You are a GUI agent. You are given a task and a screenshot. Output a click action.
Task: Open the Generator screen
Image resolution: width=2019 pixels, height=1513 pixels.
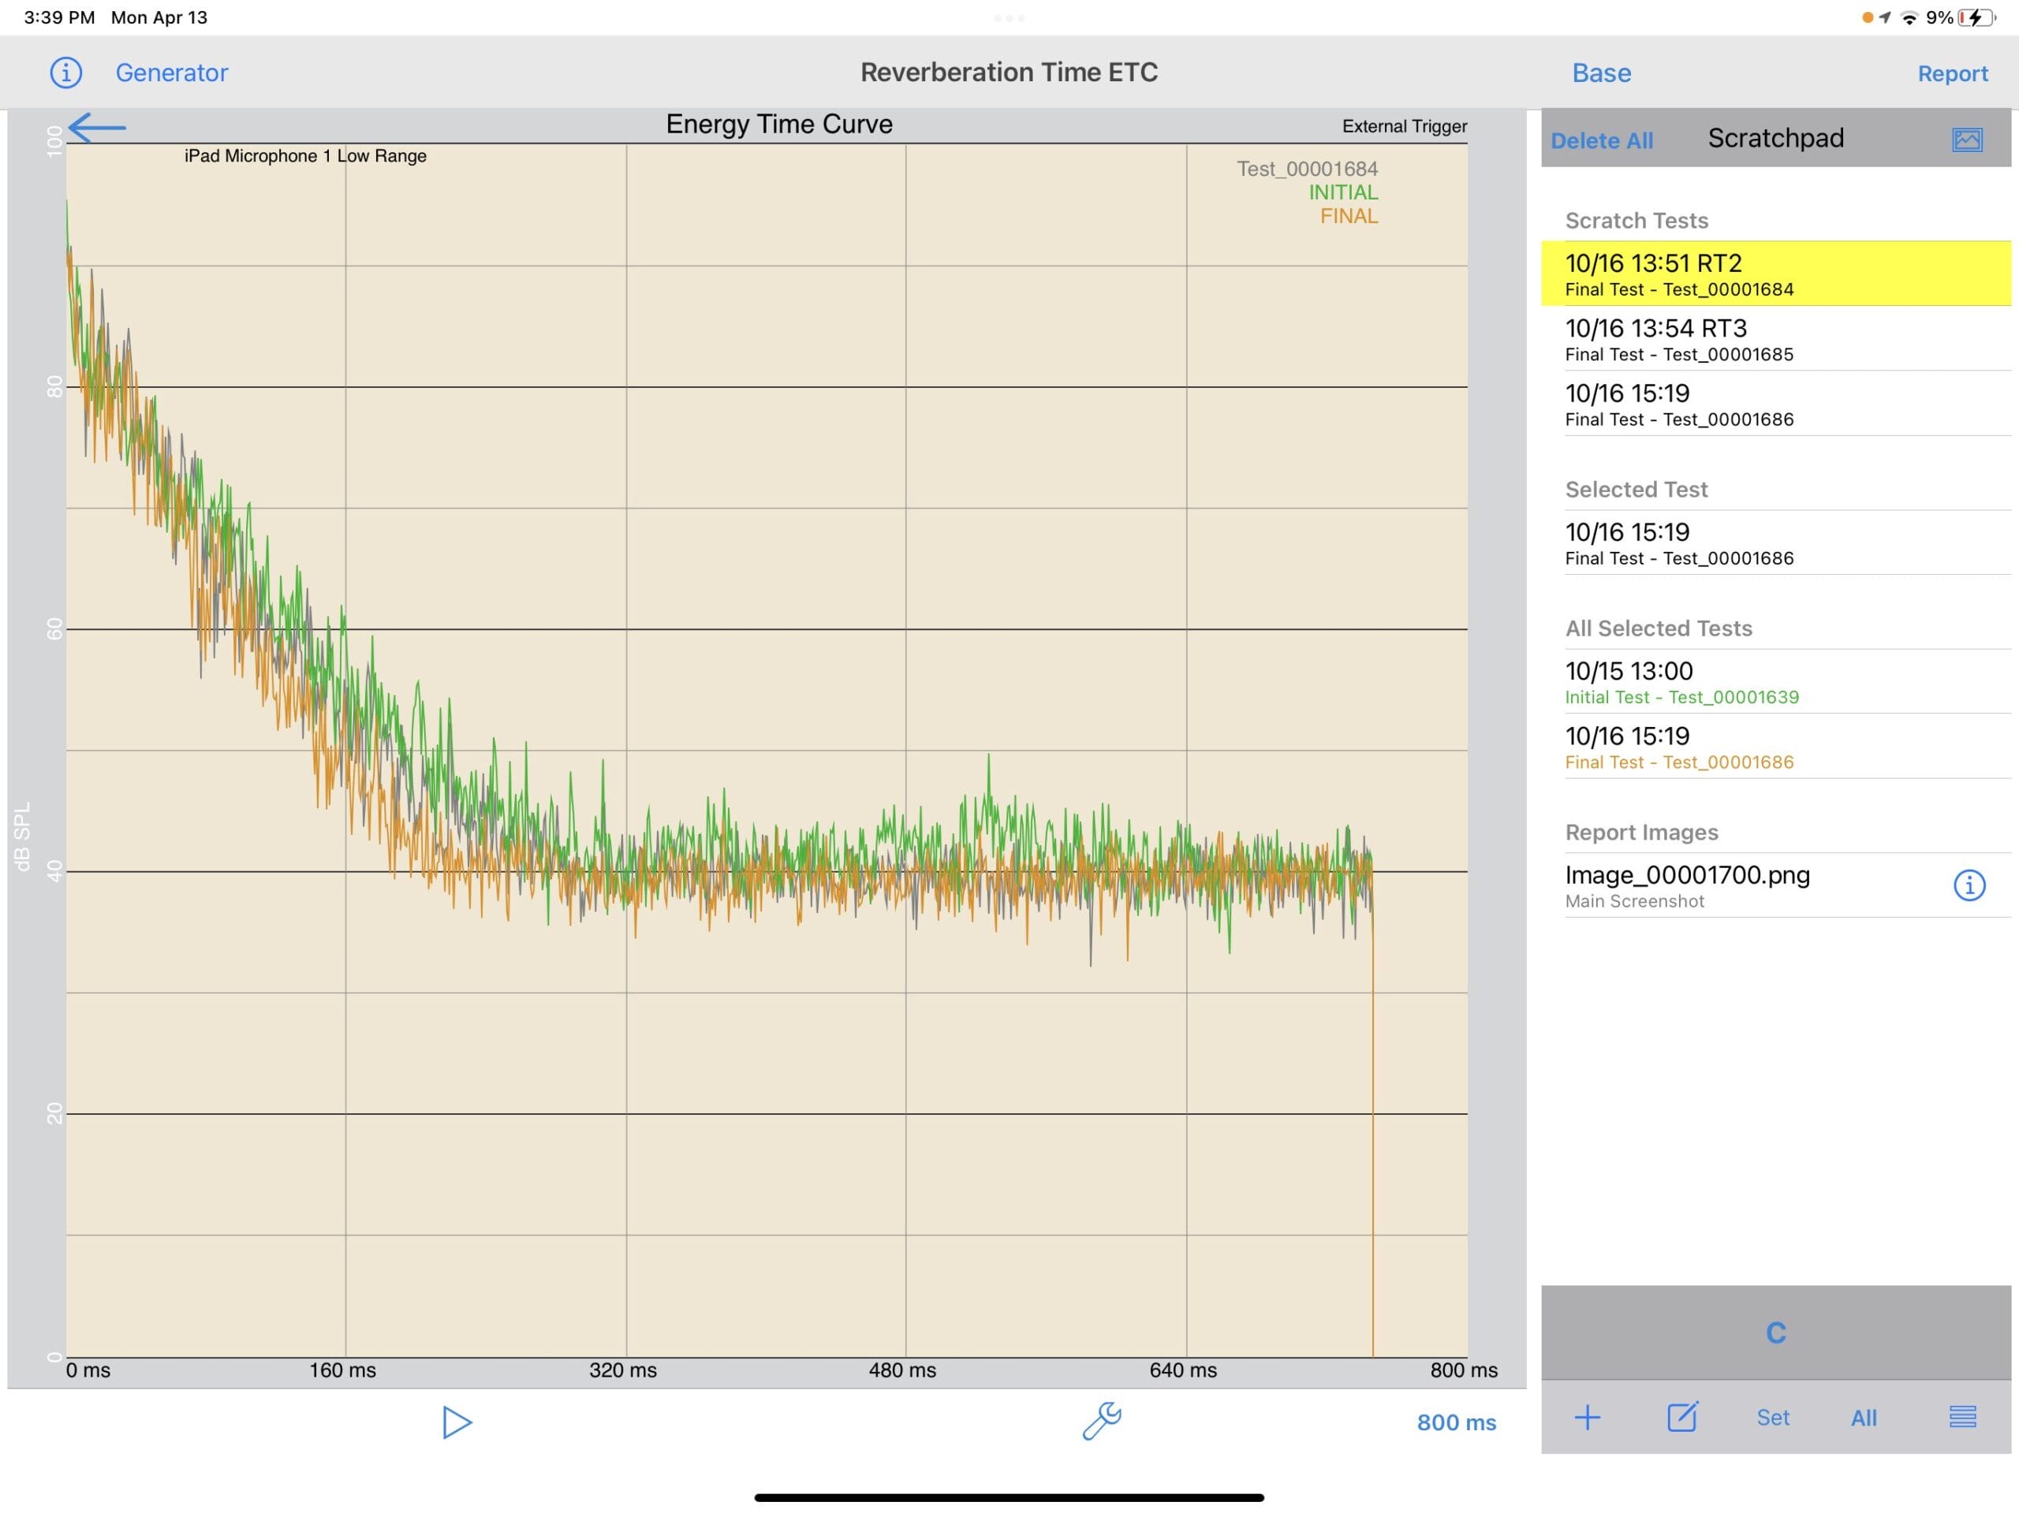pos(172,73)
